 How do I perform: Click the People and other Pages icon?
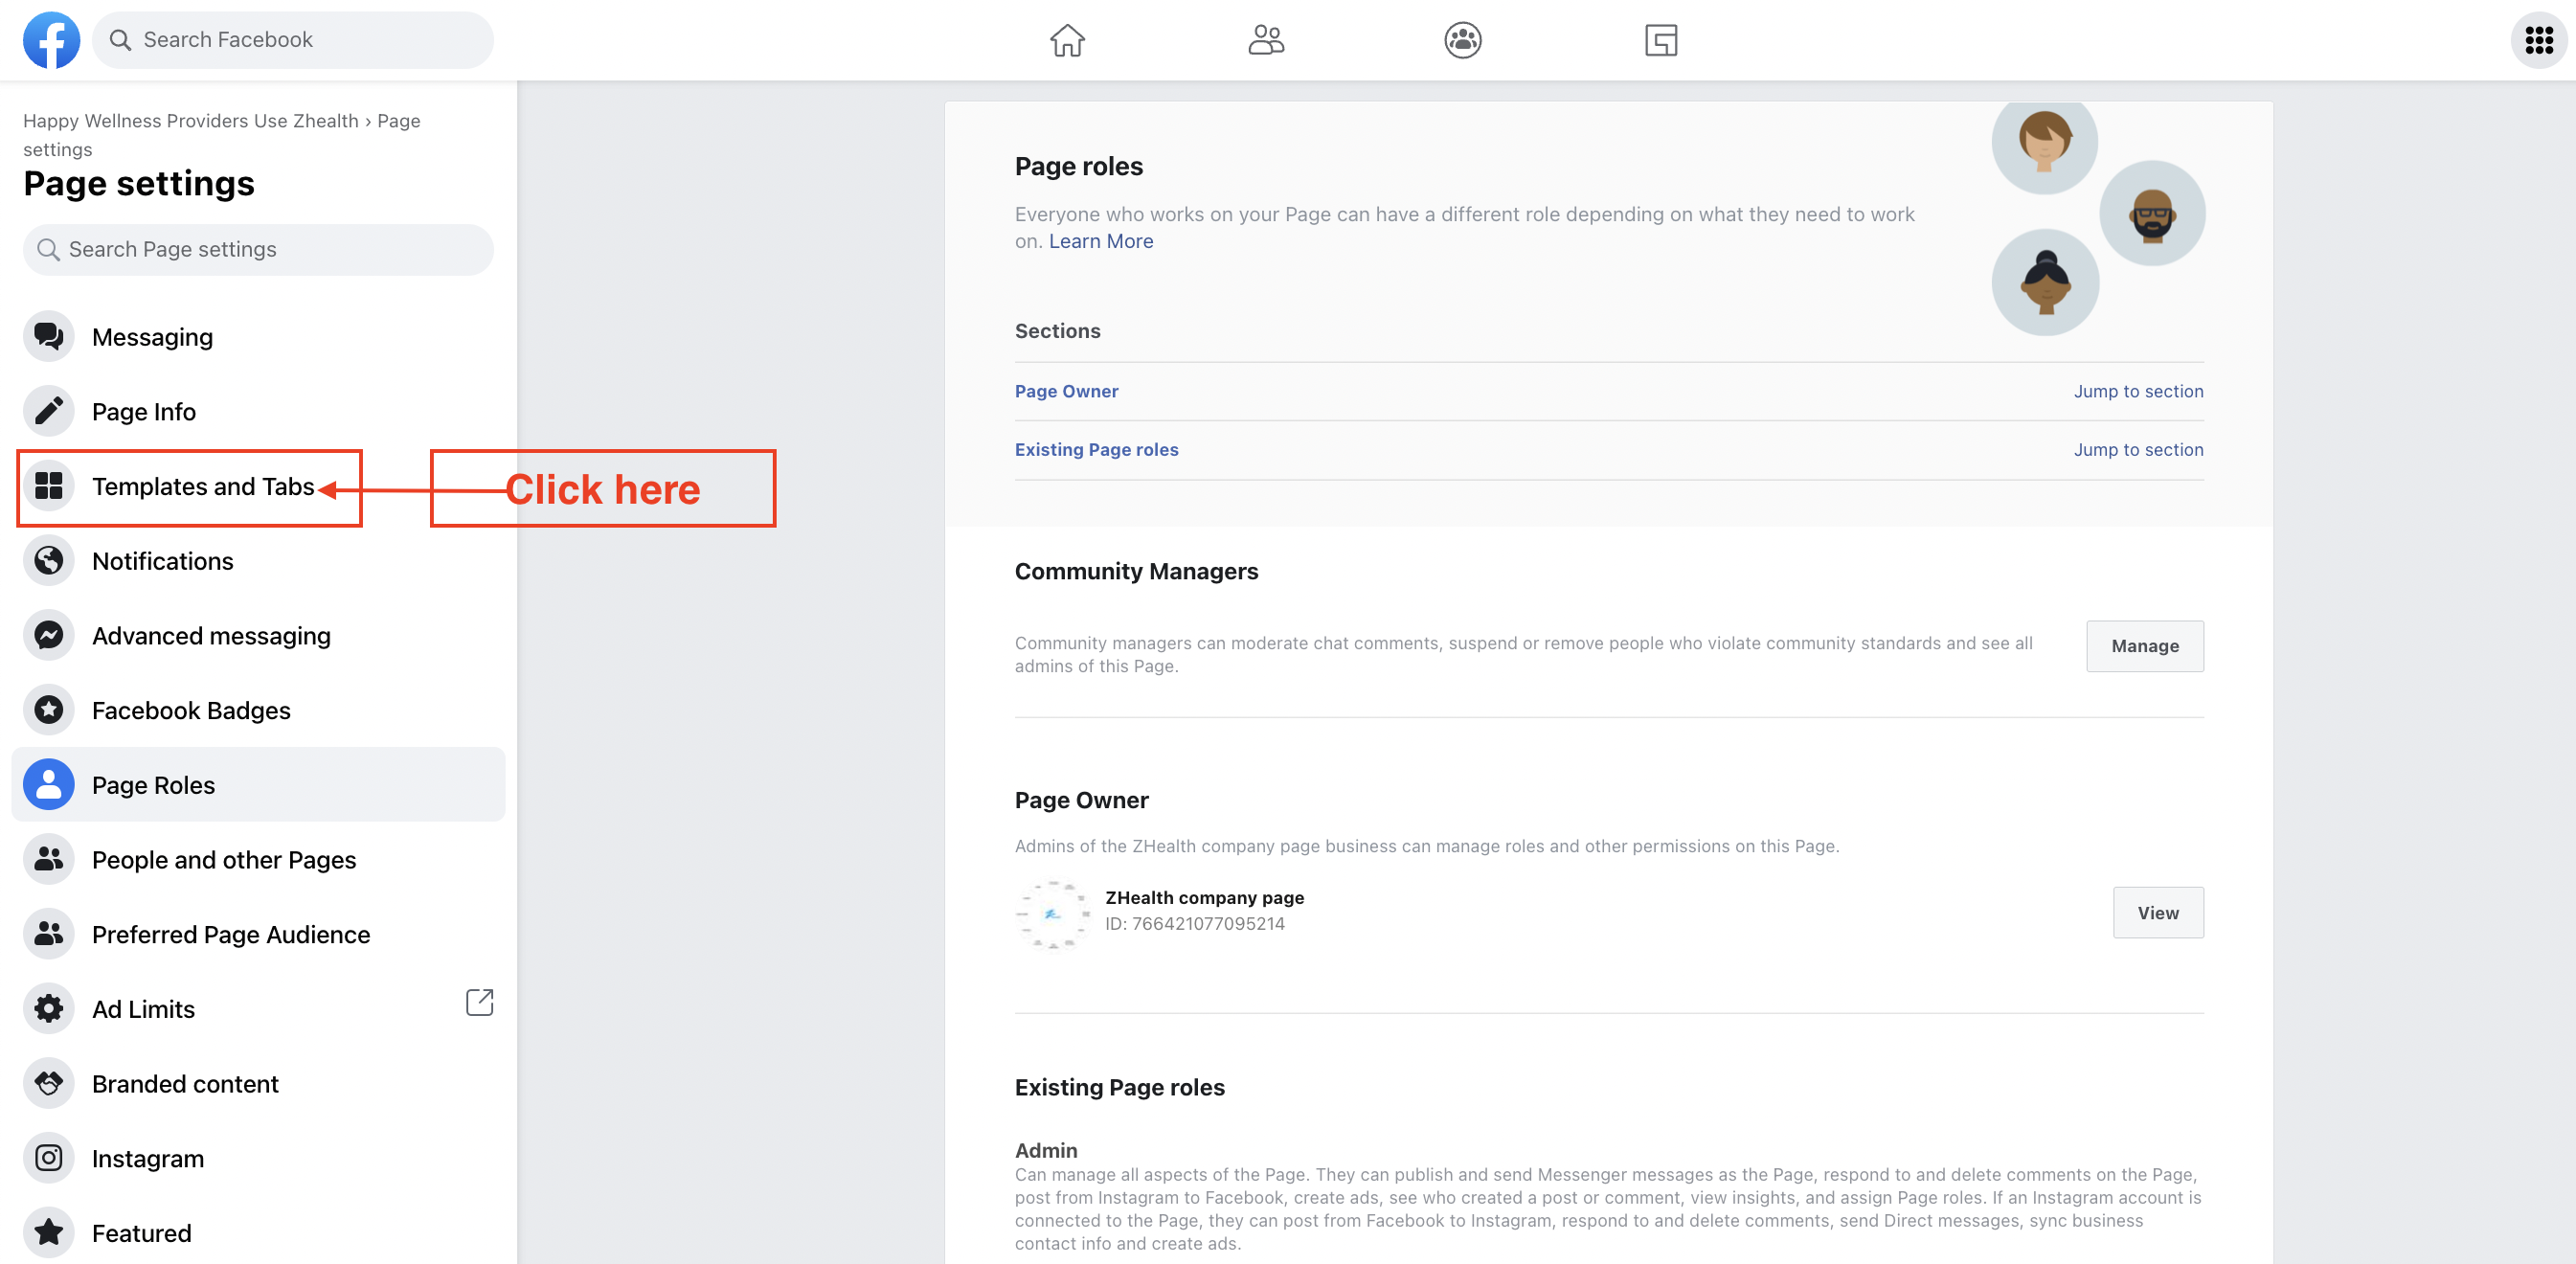coord(48,859)
